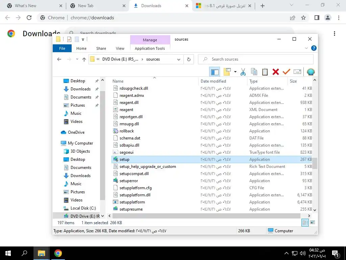
Task: Open Chrome three-dot menu
Action: (339, 18)
